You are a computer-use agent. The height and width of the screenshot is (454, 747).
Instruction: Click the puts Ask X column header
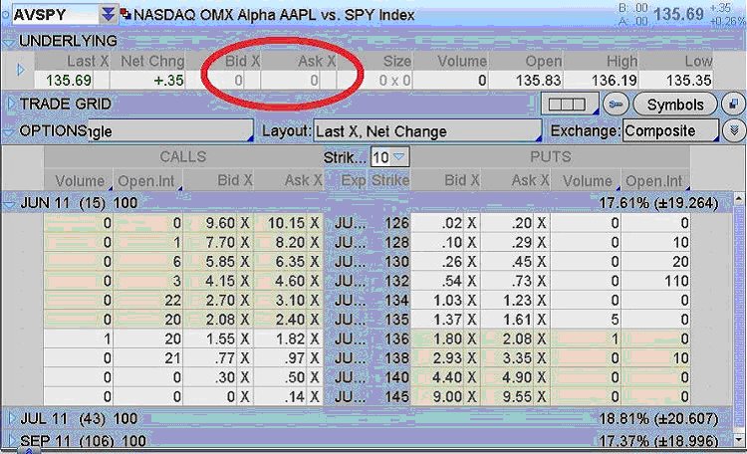(516, 180)
